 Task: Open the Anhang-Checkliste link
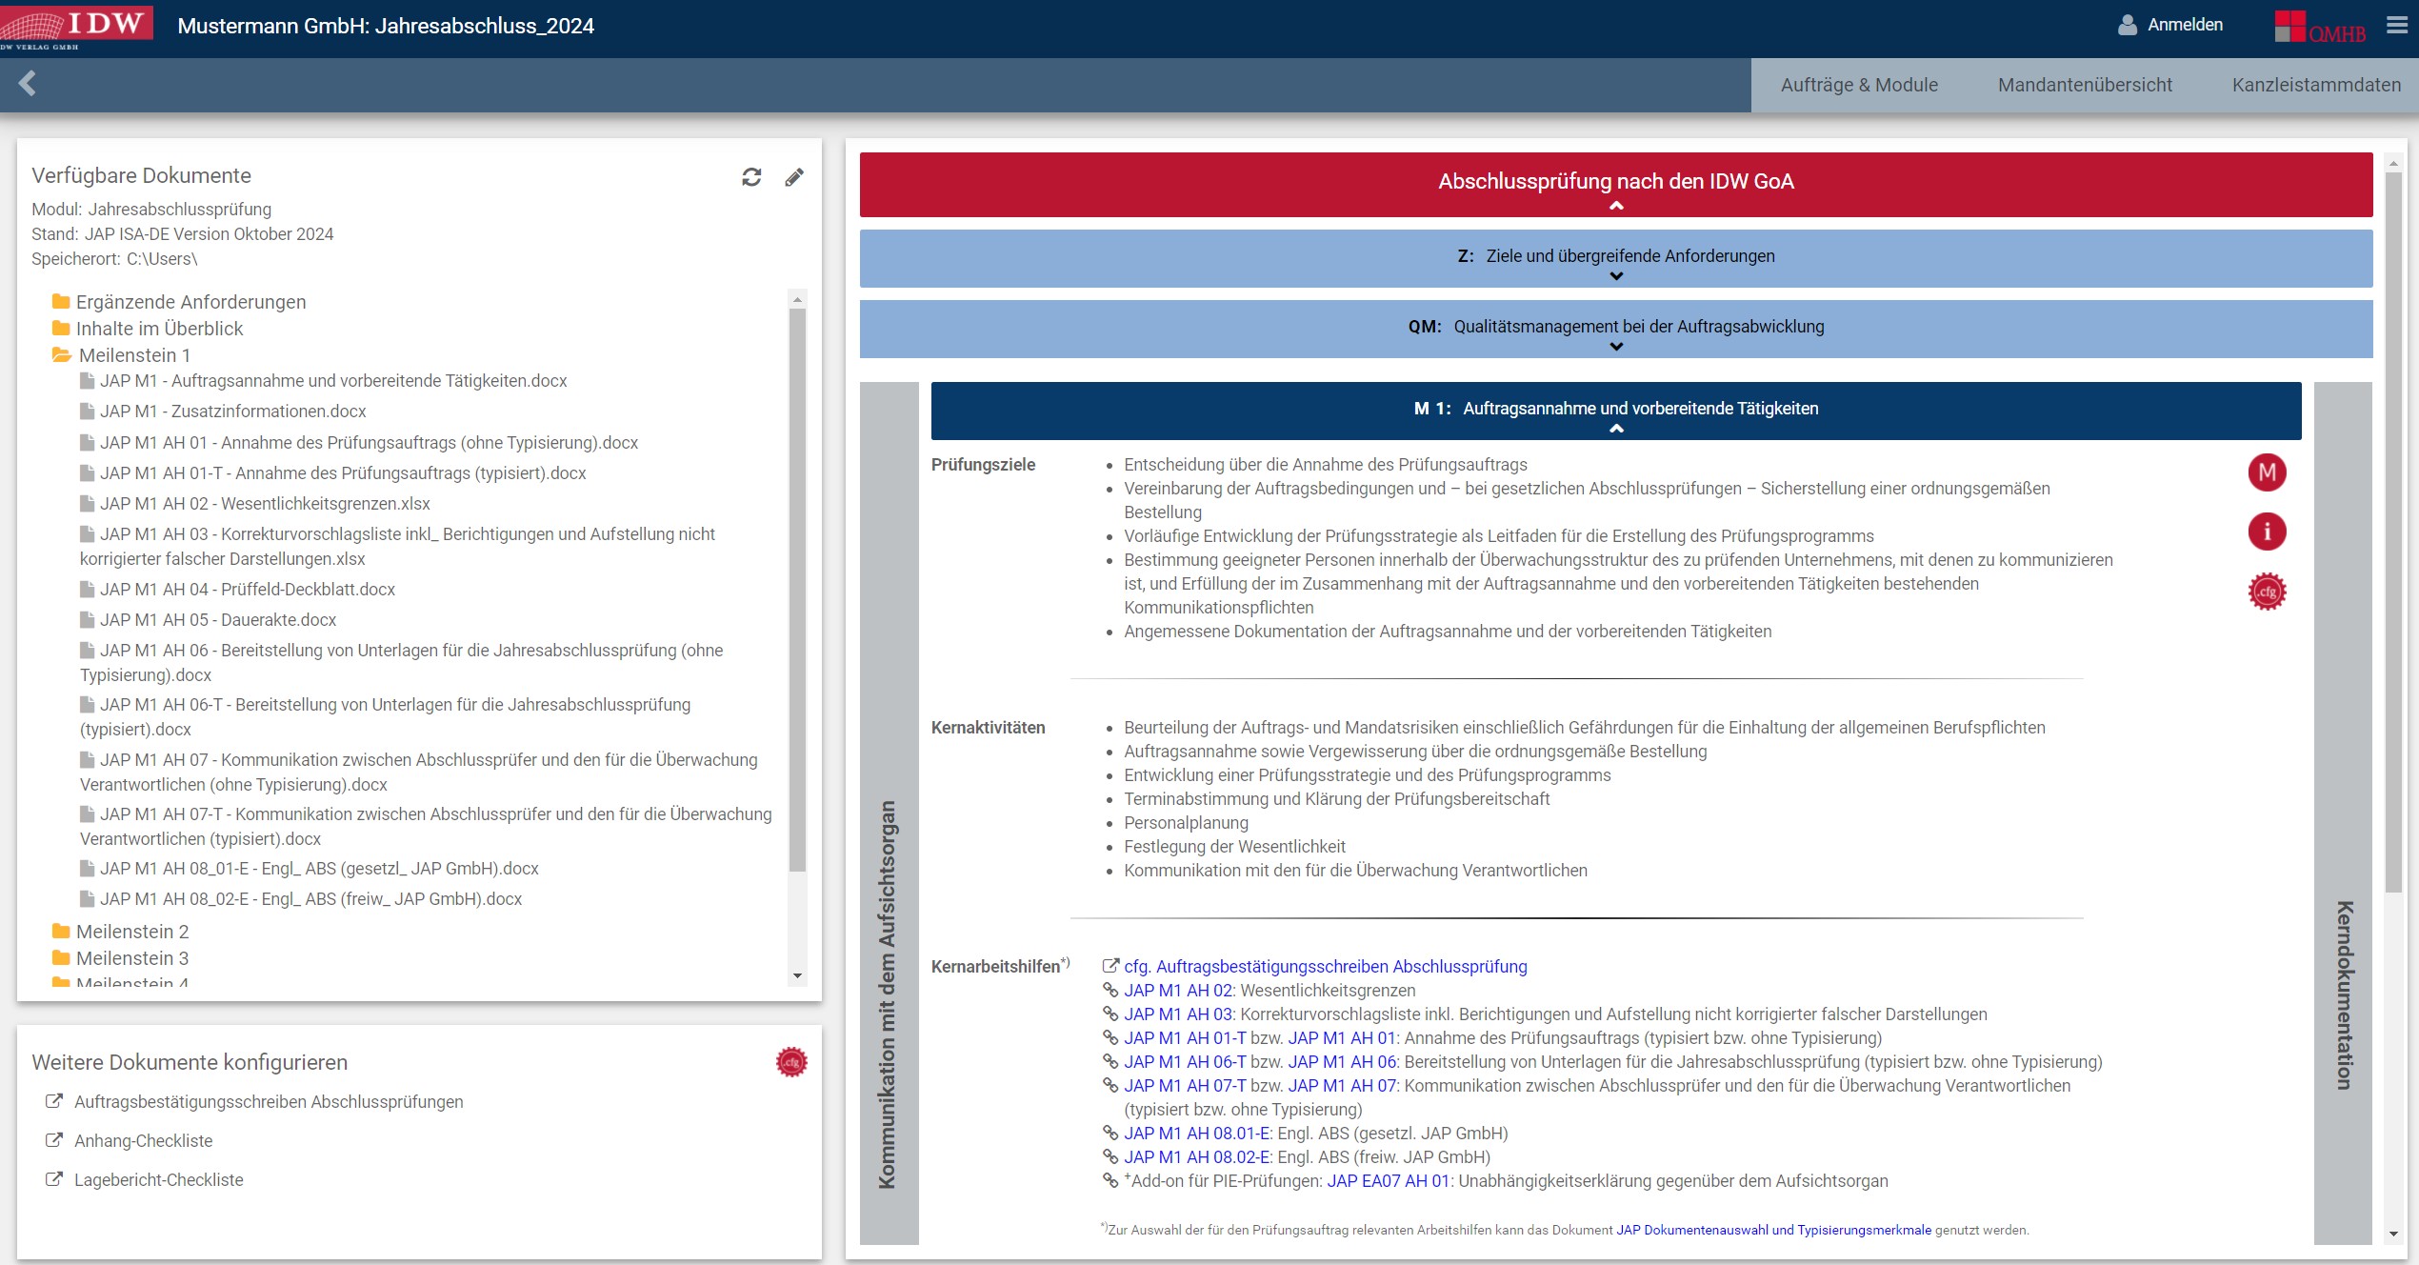(143, 1140)
